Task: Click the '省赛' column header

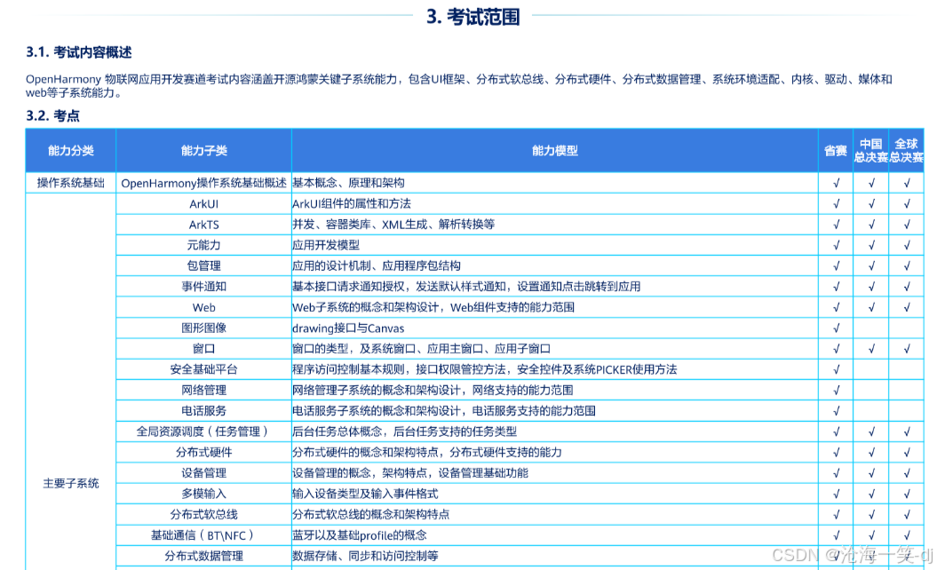Action: pos(836,151)
